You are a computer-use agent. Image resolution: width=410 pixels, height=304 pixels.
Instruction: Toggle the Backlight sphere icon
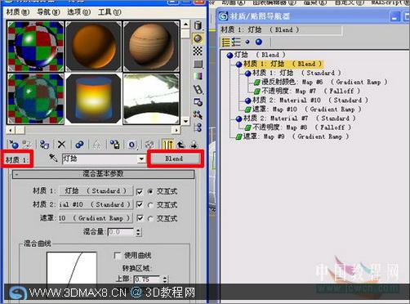198,38
